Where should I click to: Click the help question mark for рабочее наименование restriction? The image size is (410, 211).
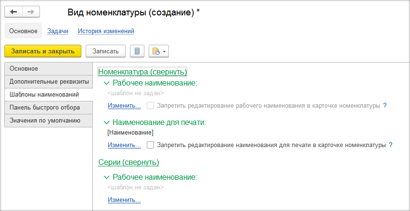tap(384, 105)
